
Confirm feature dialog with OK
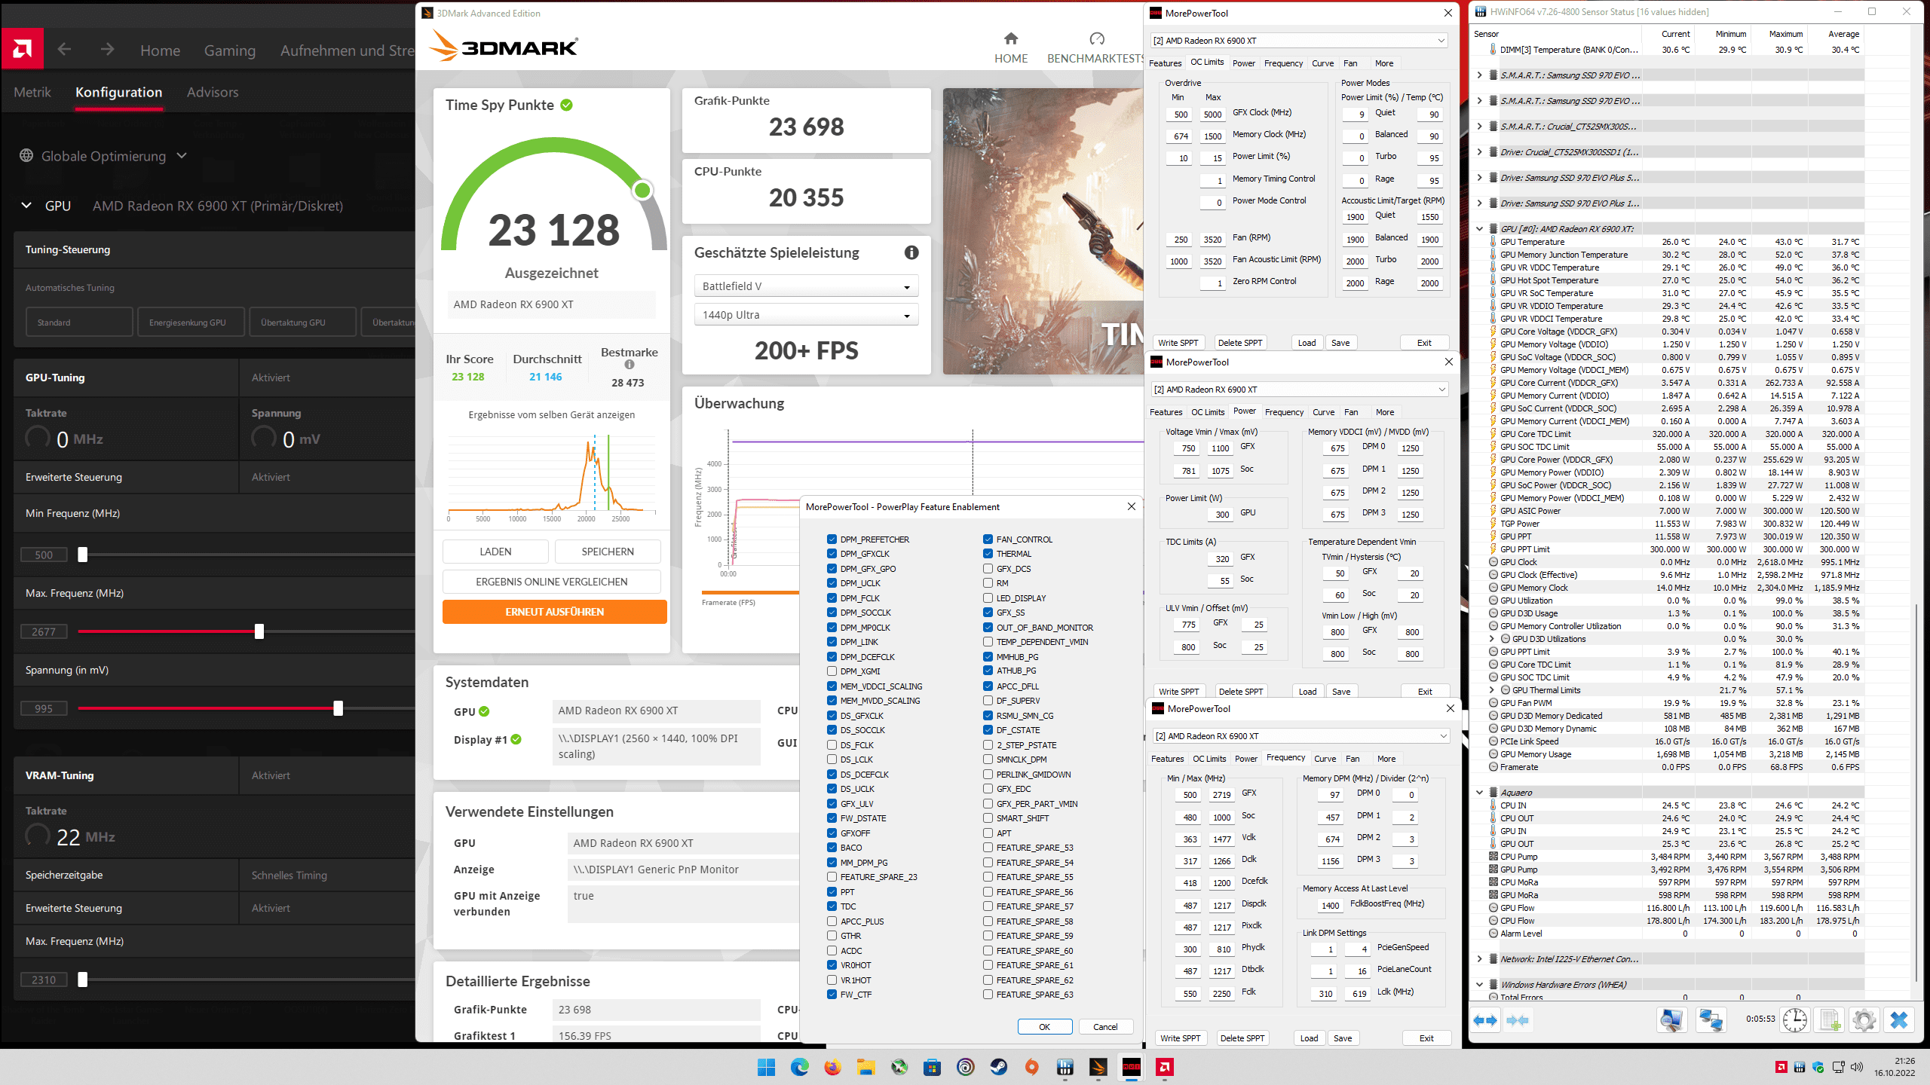[1044, 1027]
